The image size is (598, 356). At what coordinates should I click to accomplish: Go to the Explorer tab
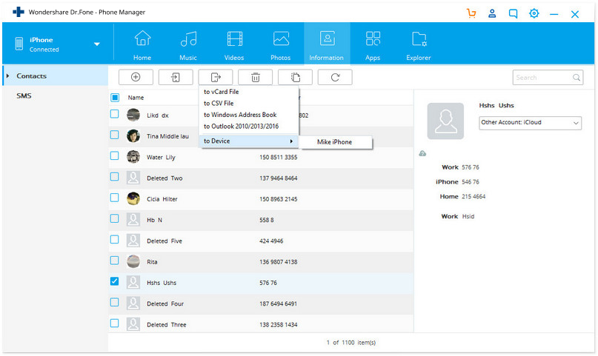coord(419,45)
